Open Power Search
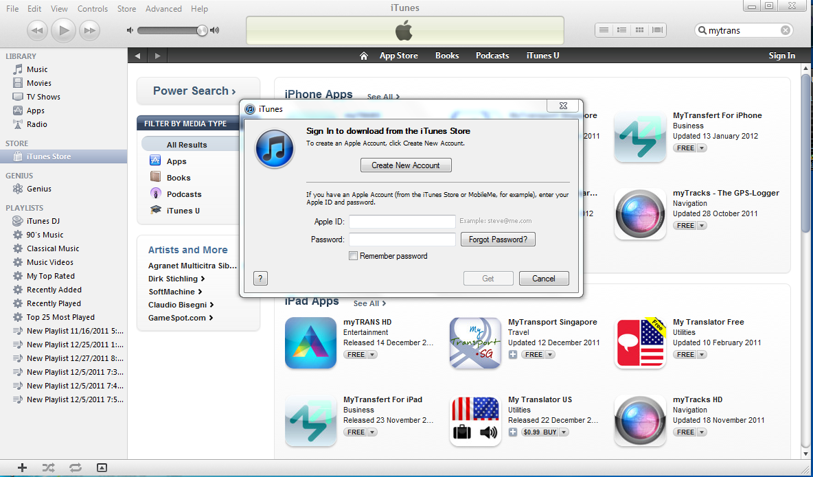813x477 pixels. coord(194,91)
